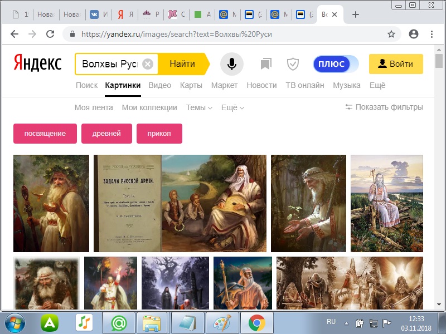The image size is (446, 334).
Task: Select the древней suggestion chip
Action: point(106,134)
